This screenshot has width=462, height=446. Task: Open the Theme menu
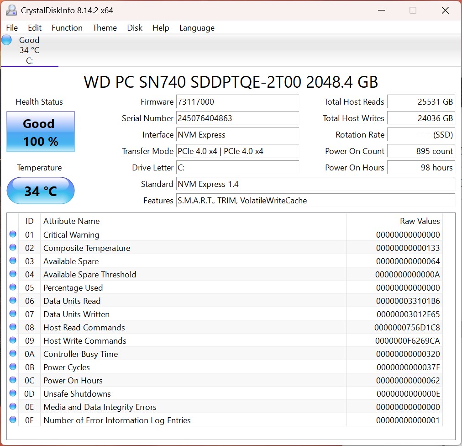point(105,28)
